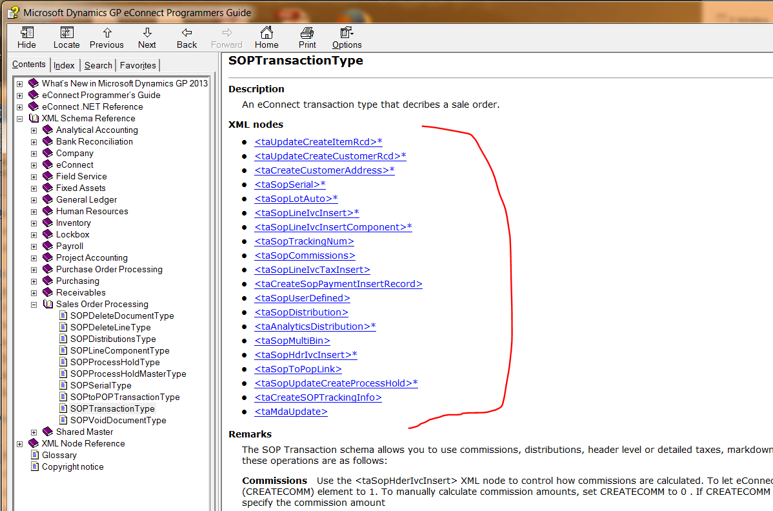Expand the Purchase Order Processing node

tap(34, 270)
